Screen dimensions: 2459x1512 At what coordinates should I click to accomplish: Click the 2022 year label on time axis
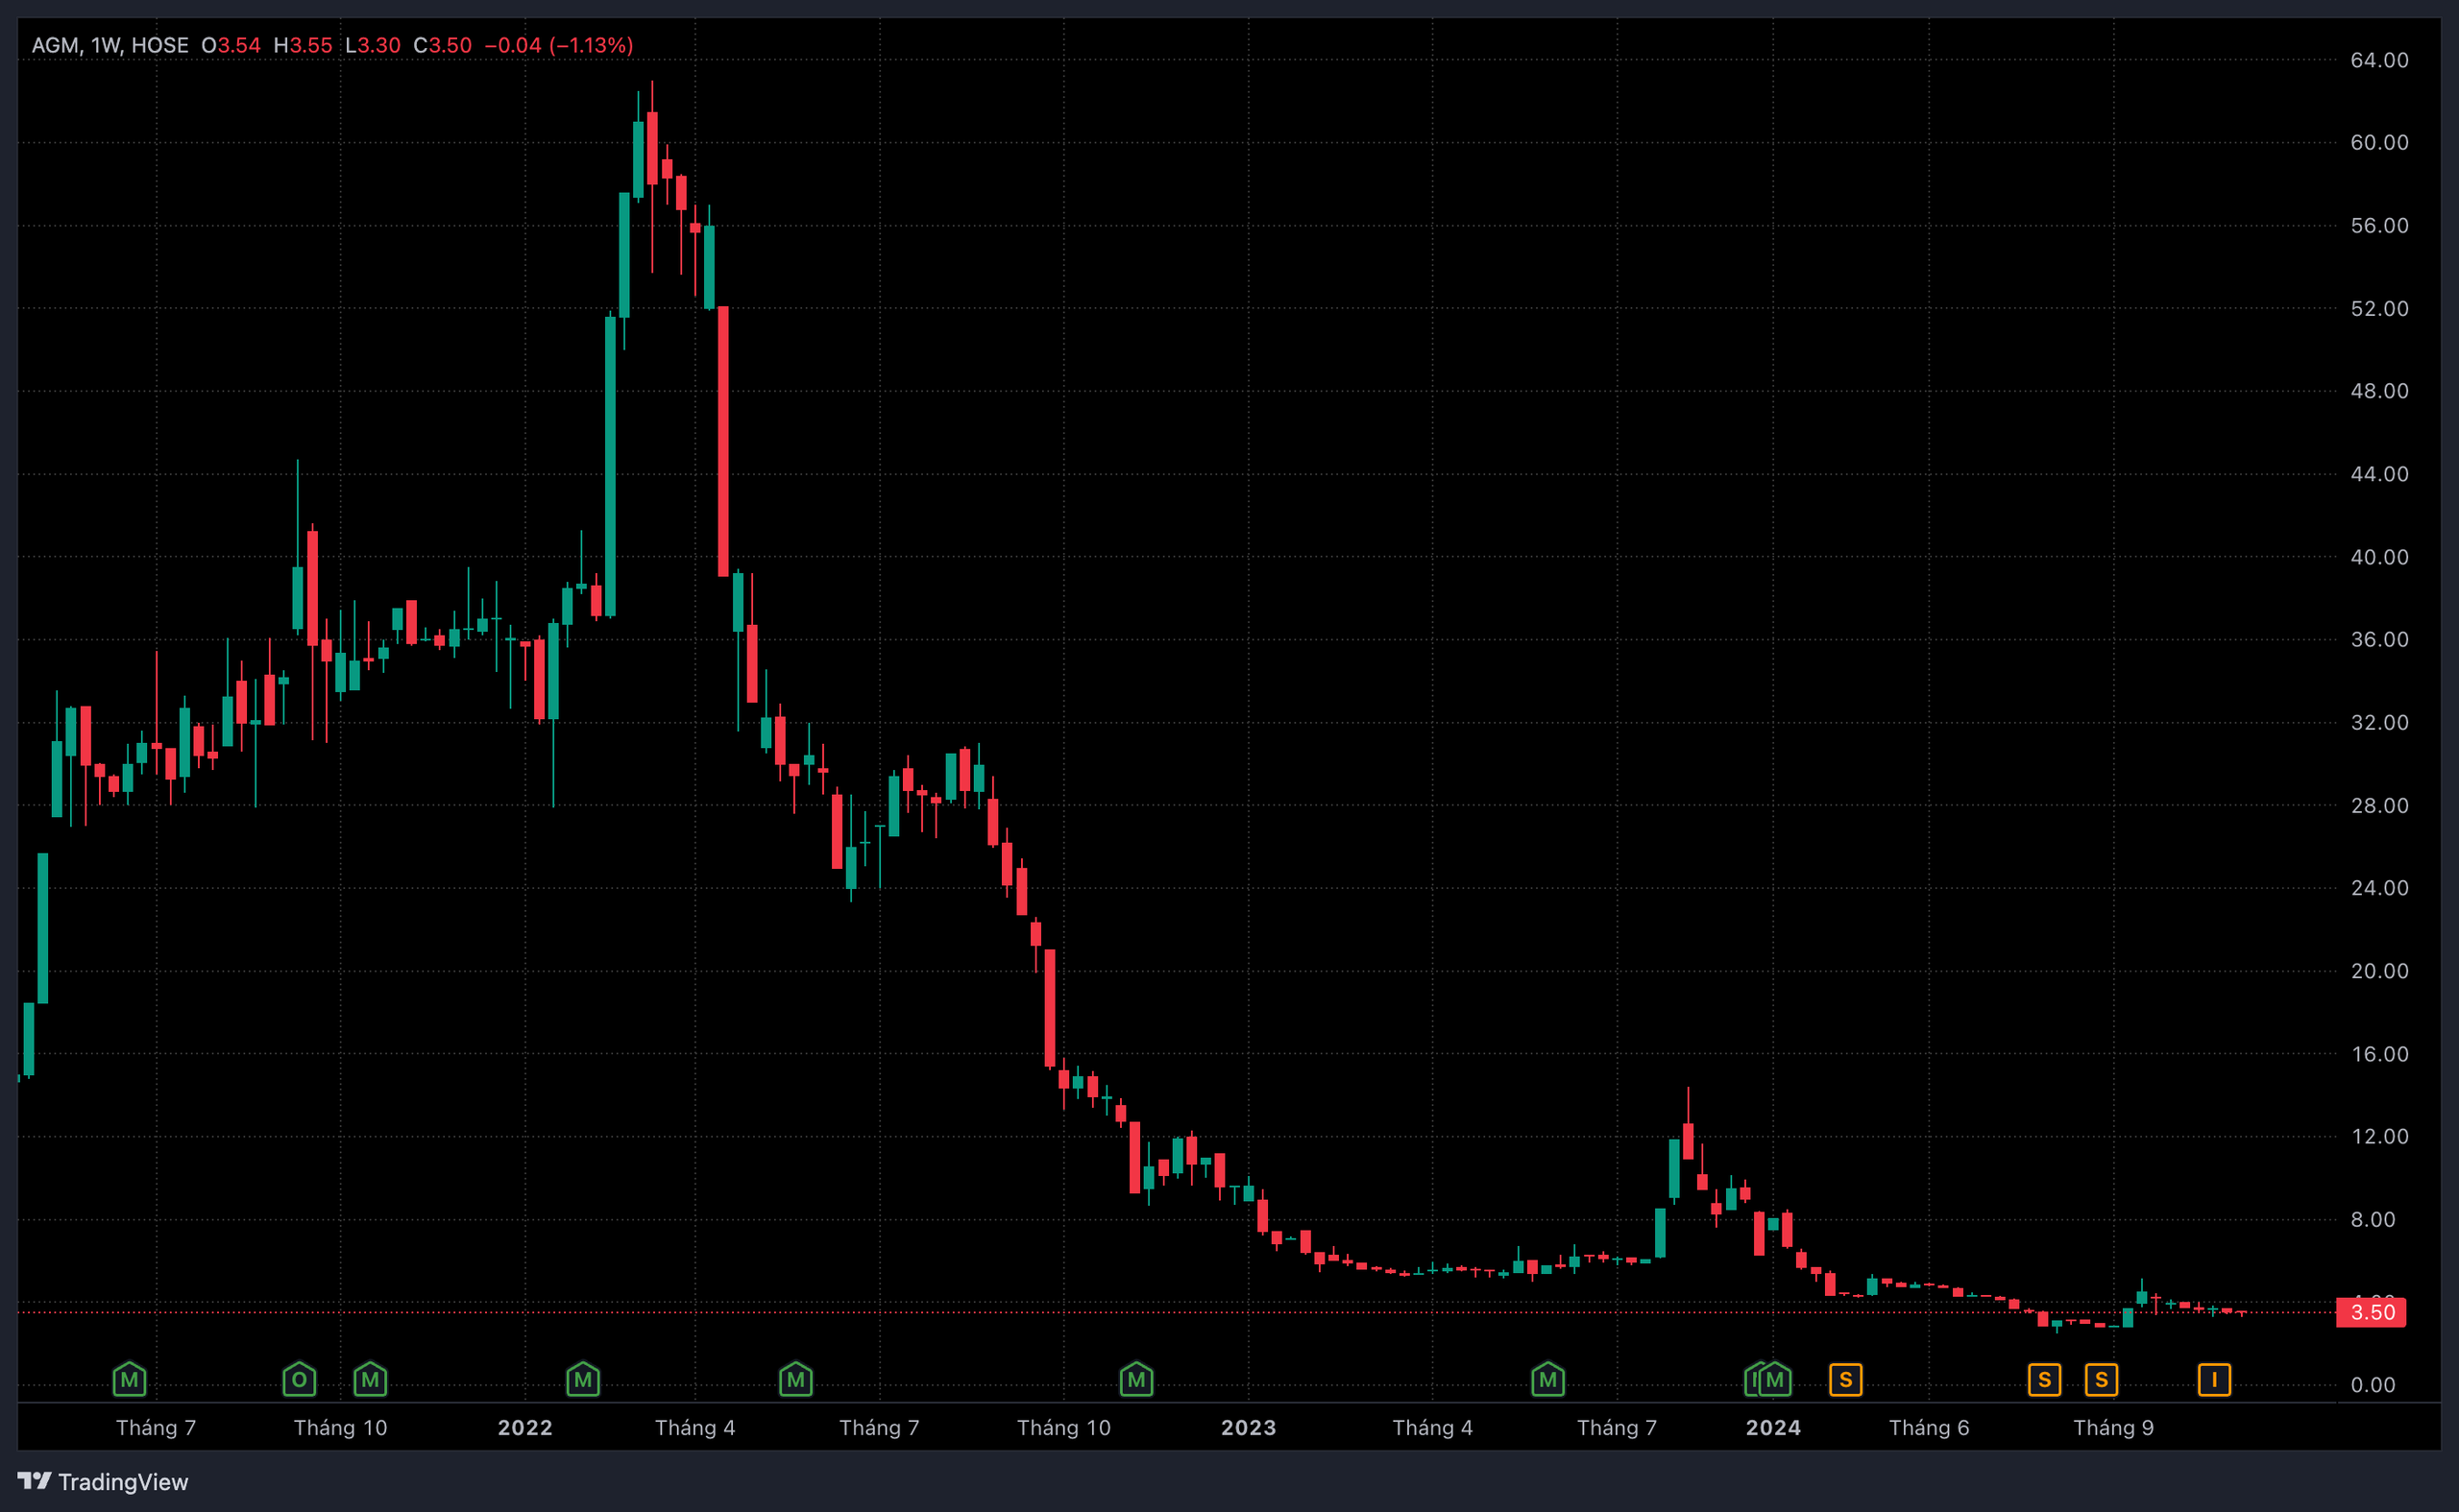525,1427
